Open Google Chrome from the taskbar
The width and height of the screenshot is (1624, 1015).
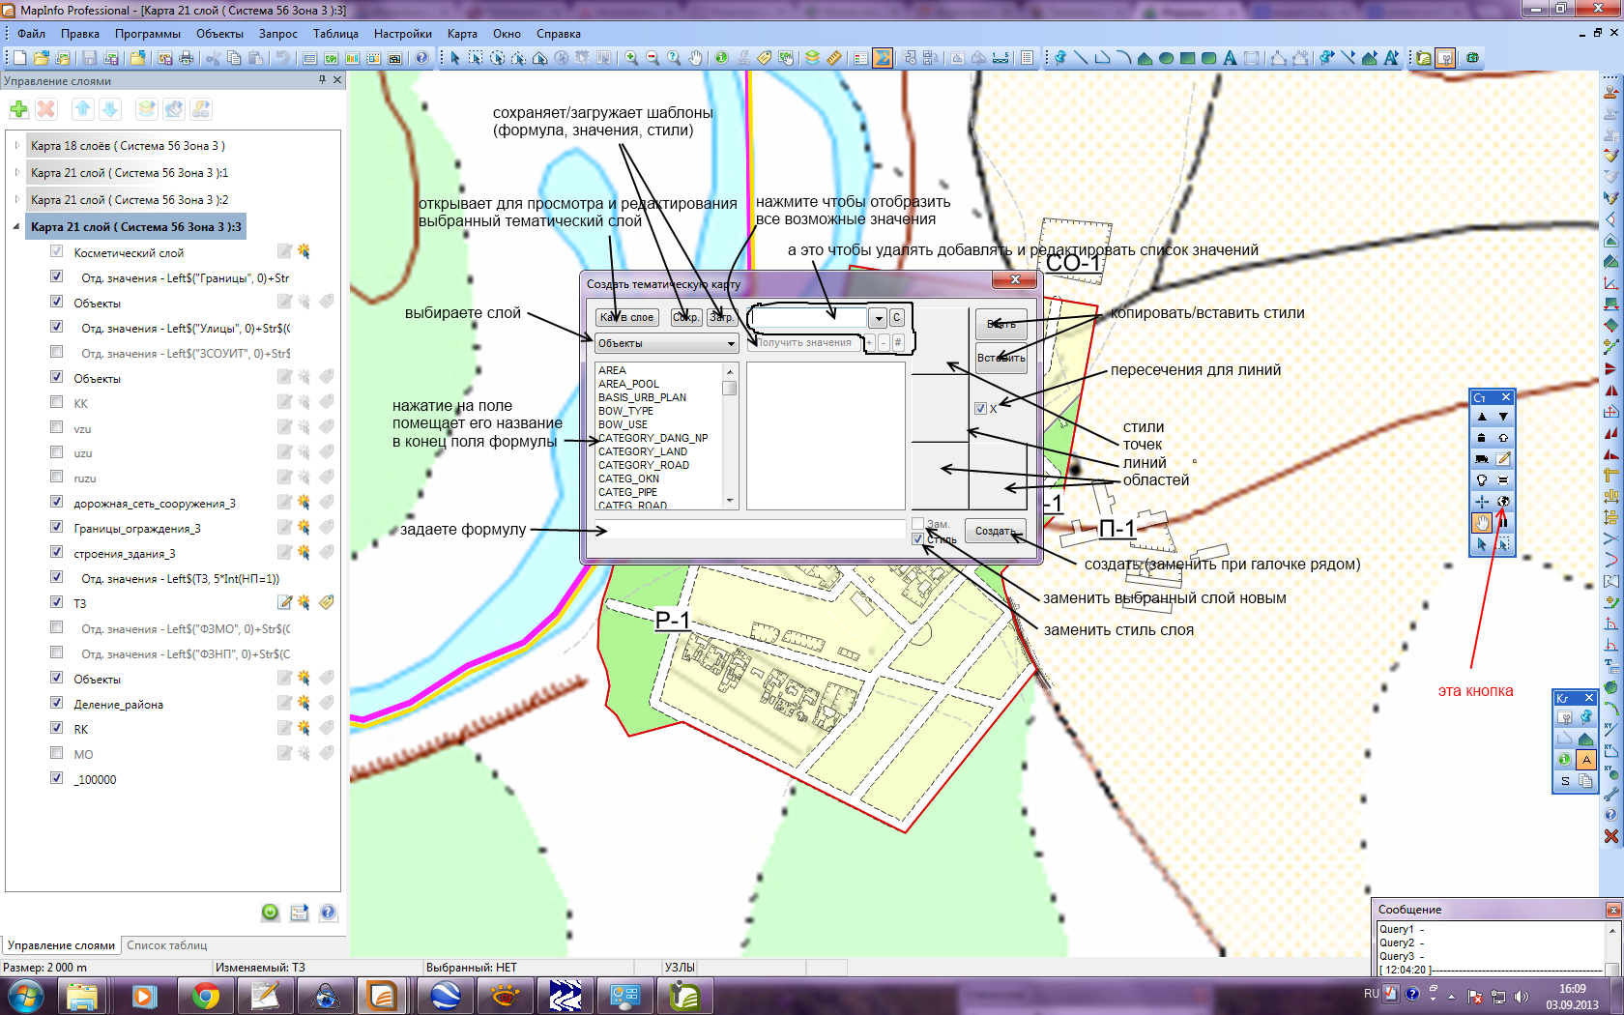(x=206, y=996)
